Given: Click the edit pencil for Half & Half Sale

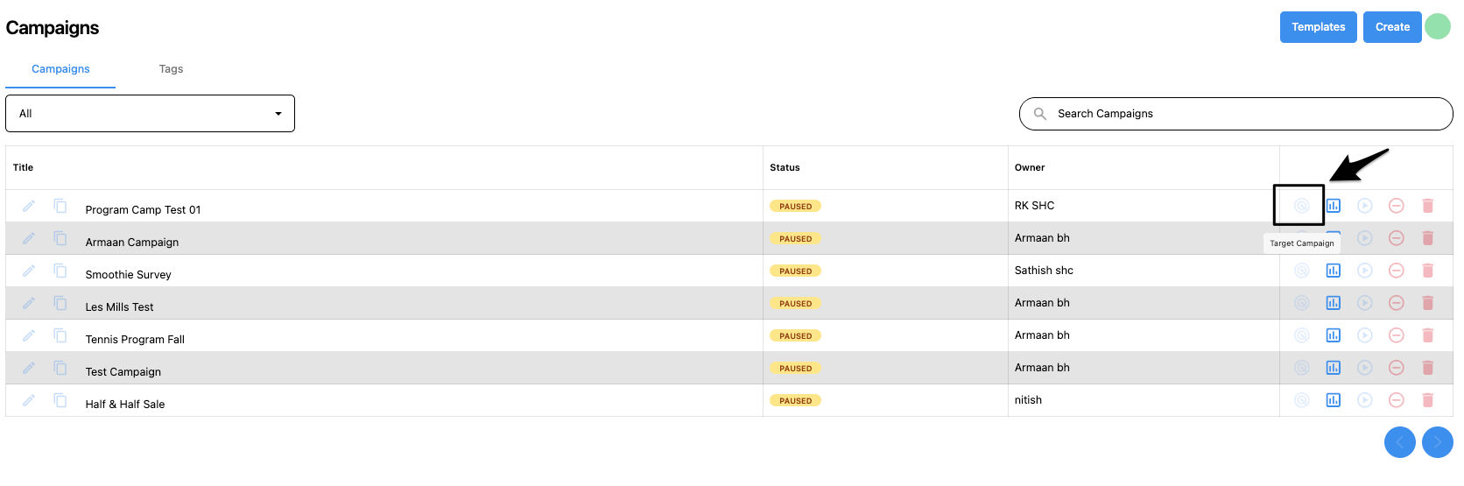Looking at the screenshot, I should click(x=29, y=400).
